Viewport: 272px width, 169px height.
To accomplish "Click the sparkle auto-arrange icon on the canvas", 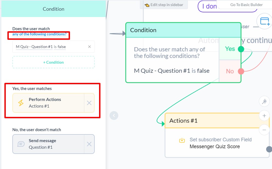I will 264,101.
